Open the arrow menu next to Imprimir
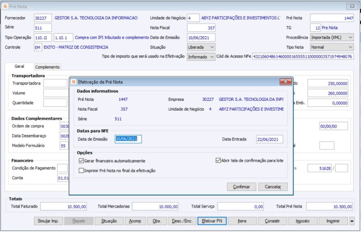 pyautogui.click(x=352, y=221)
